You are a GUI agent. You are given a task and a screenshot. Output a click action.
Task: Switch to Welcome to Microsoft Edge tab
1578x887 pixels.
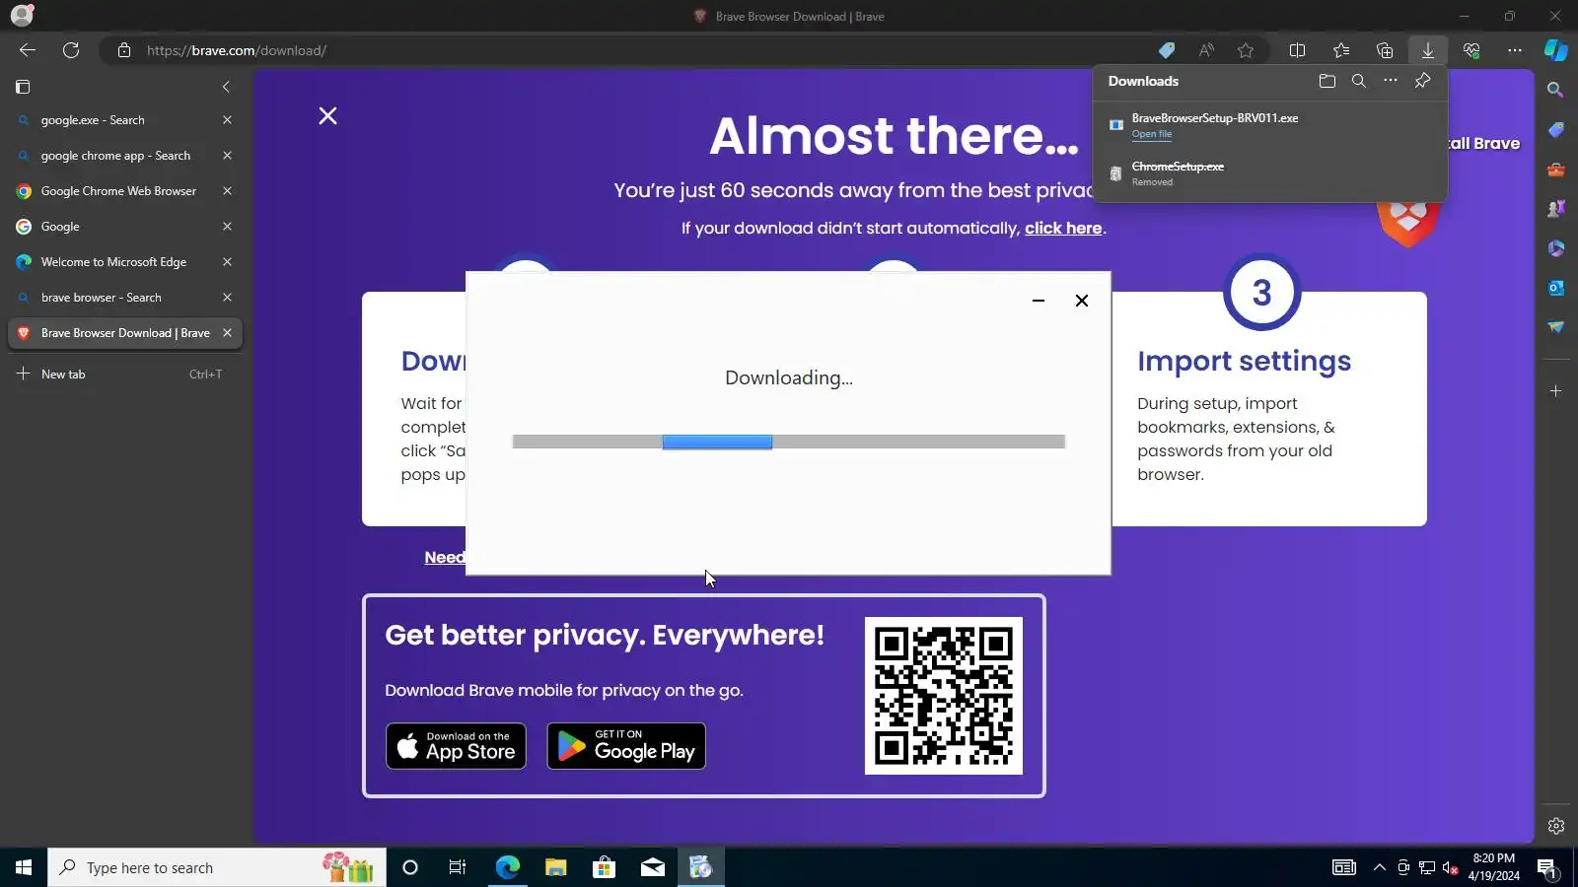[x=124, y=262]
